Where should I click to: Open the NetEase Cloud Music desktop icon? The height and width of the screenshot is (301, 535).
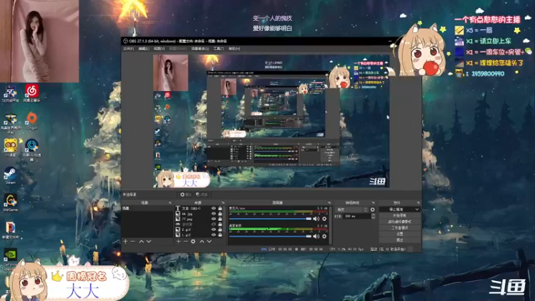pos(31,93)
